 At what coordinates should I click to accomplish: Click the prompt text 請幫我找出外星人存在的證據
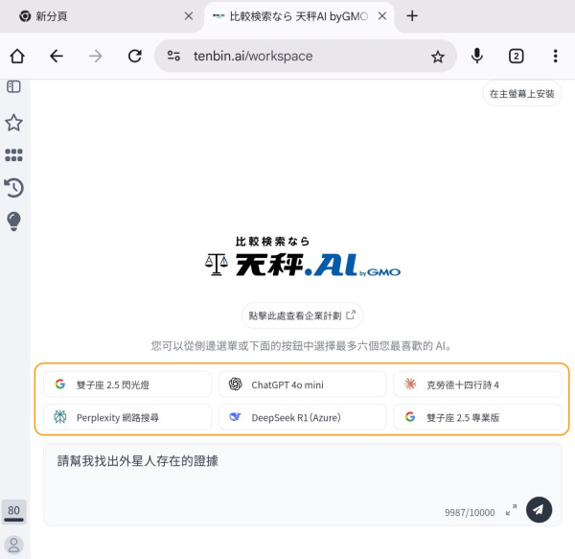pos(138,461)
